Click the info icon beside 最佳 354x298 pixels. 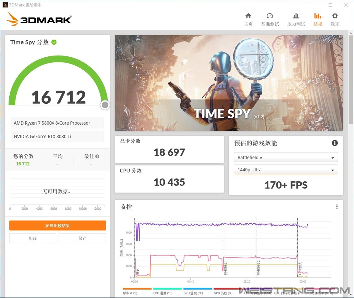[x=97, y=156]
